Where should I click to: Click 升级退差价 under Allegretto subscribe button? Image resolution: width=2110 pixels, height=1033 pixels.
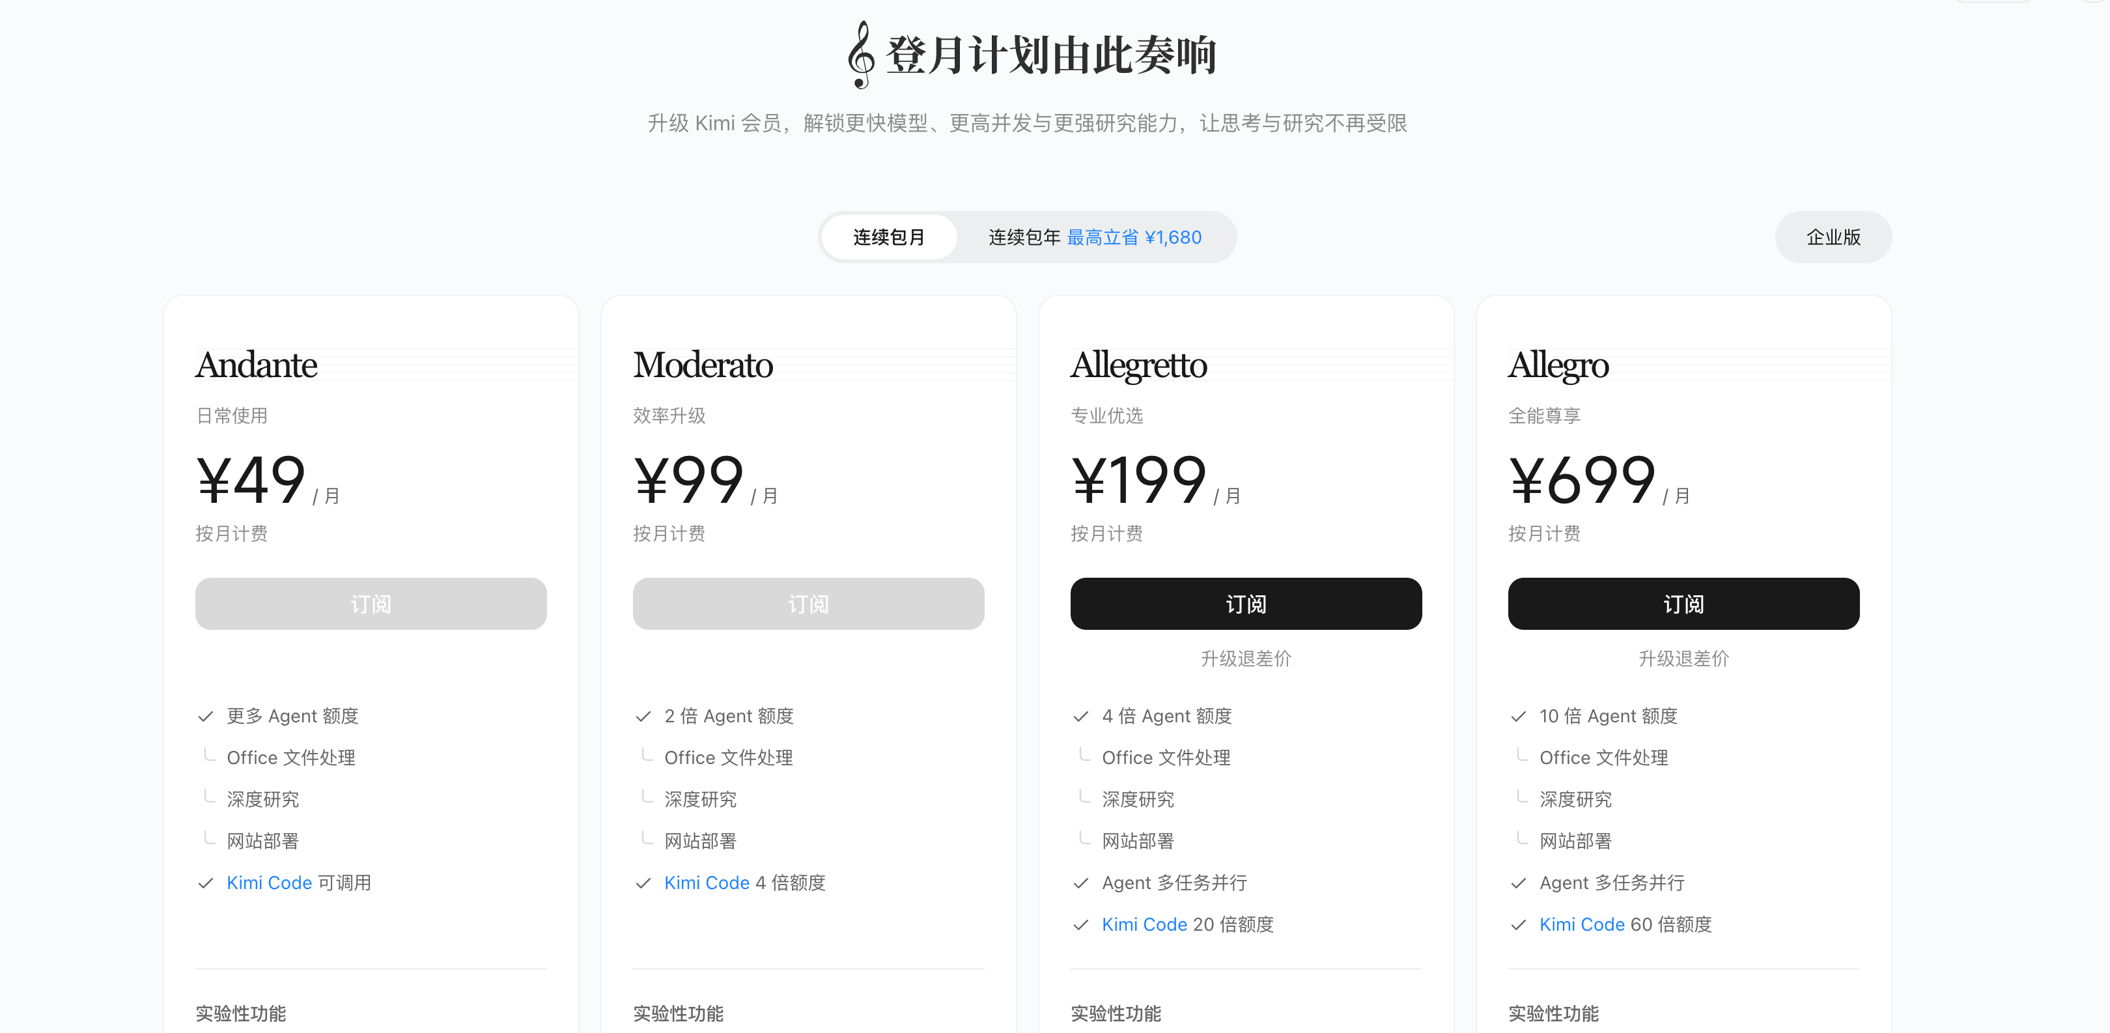coord(1245,658)
